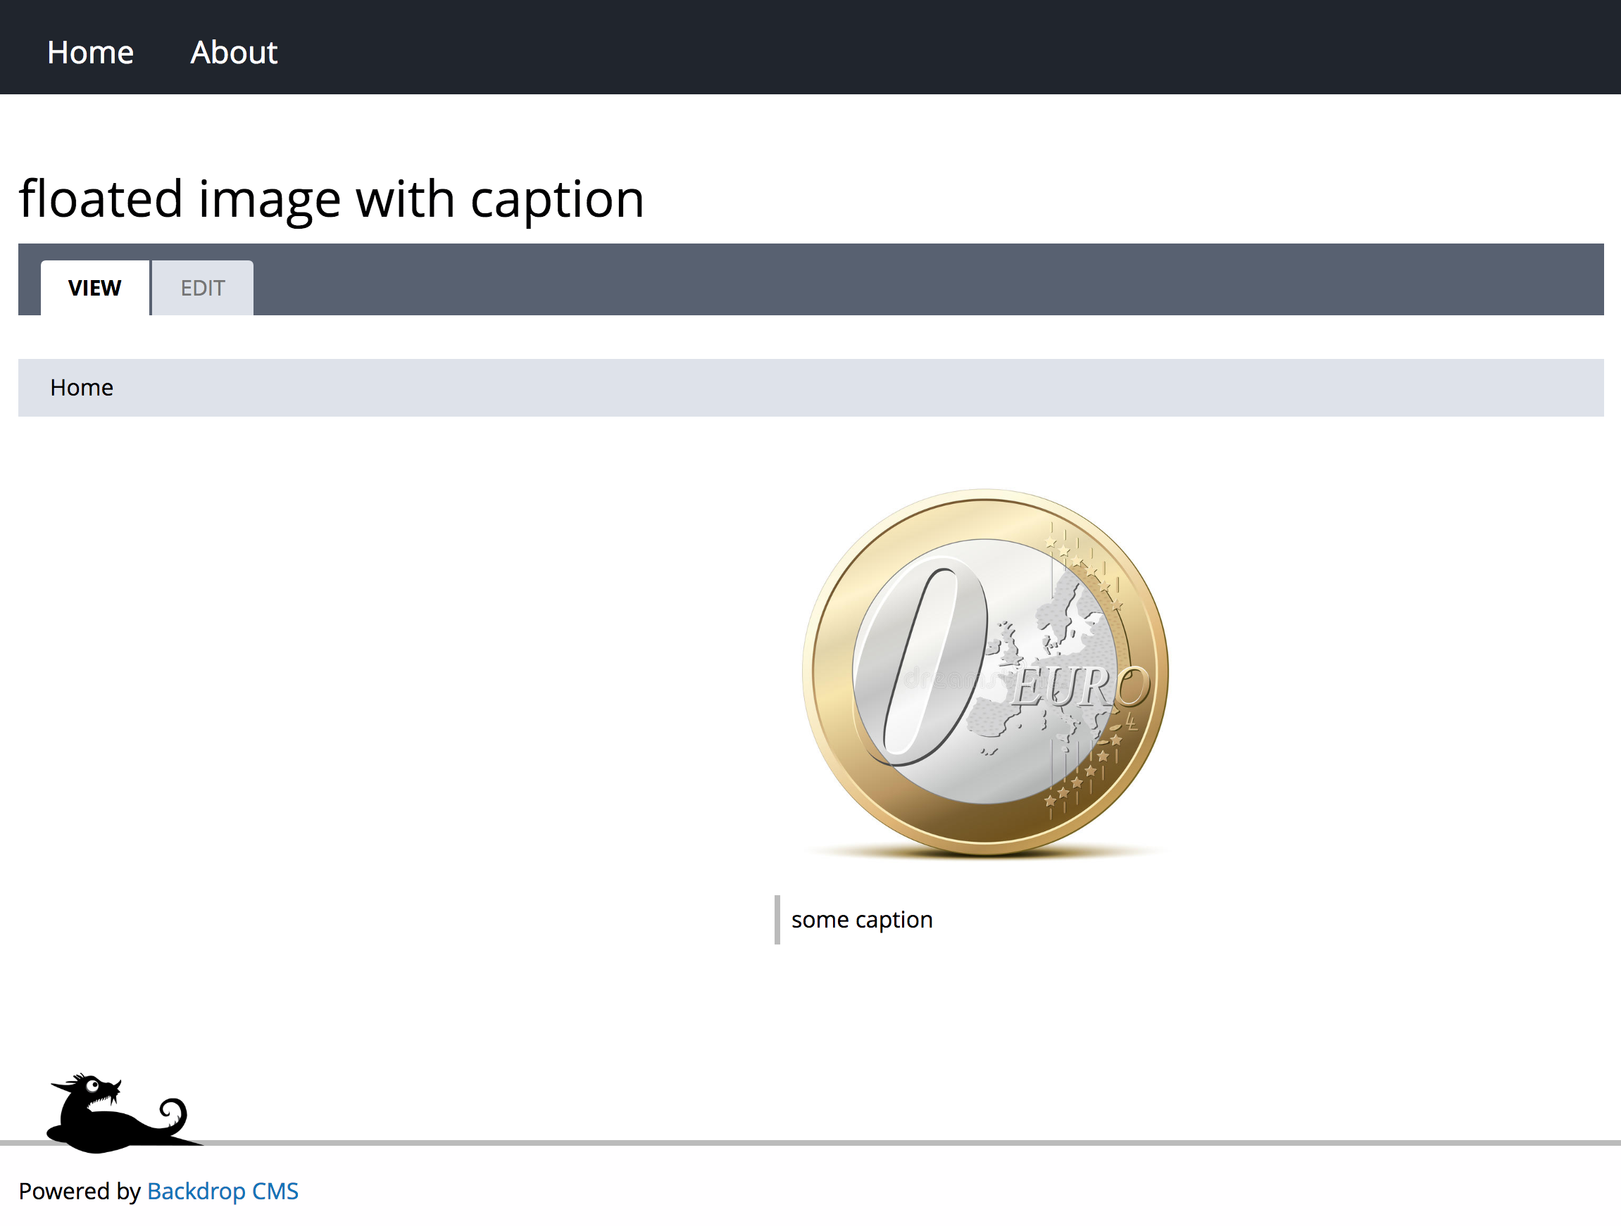This screenshot has width=1621, height=1226.
Task: Open the Backdrop CMS link
Action: pyautogui.click(x=223, y=1191)
